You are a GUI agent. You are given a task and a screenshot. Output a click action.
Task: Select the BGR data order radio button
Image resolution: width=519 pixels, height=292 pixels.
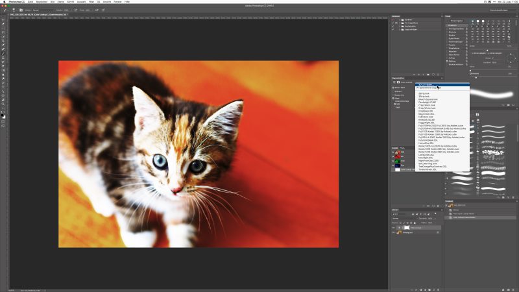(395, 108)
